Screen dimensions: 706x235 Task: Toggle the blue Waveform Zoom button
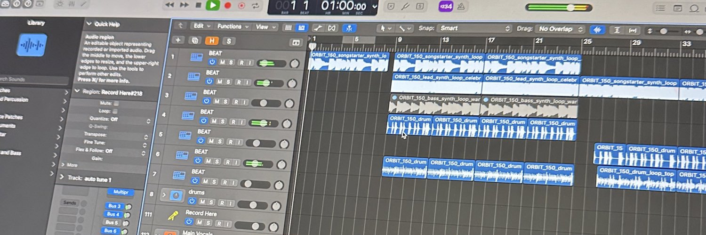(597, 30)
